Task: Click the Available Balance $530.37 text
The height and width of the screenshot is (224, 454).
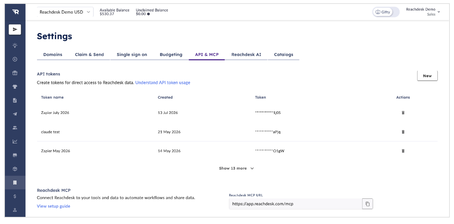Action: [114, 12]
